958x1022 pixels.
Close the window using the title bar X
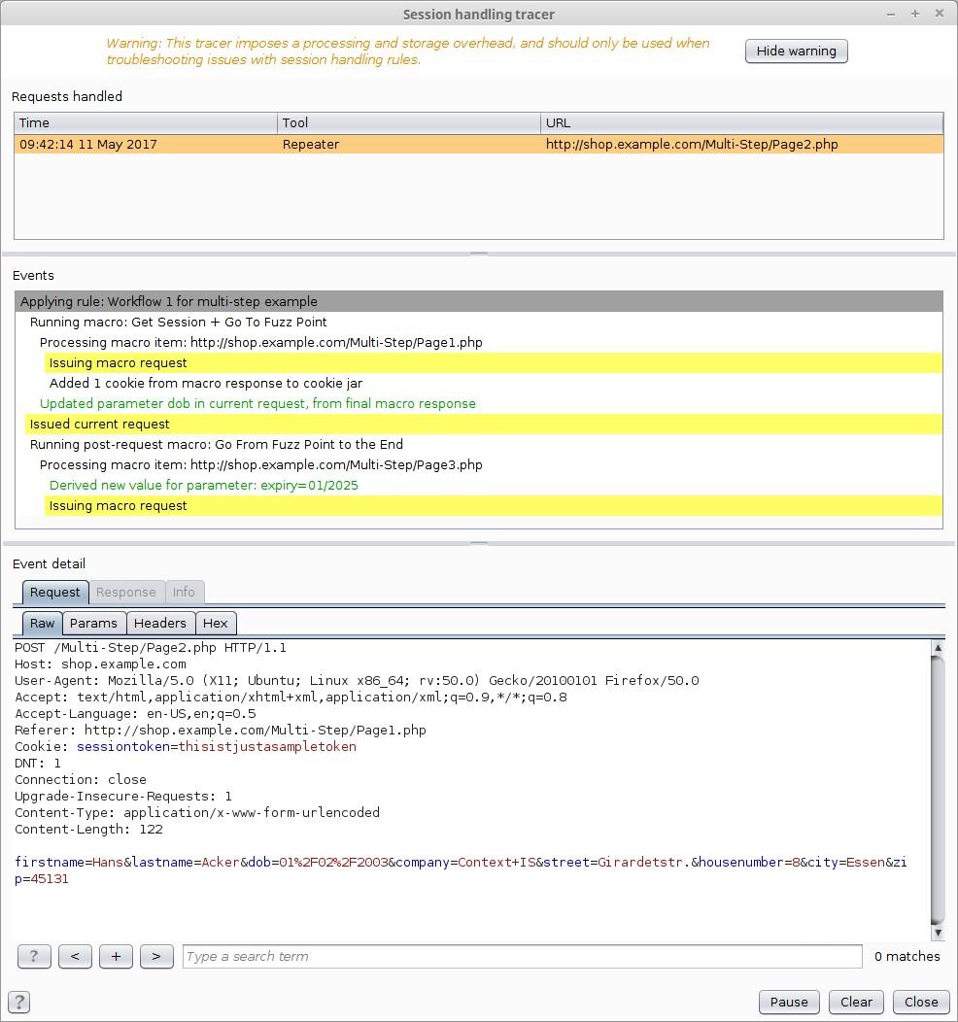pyautogui.click(x=940, y=14)
